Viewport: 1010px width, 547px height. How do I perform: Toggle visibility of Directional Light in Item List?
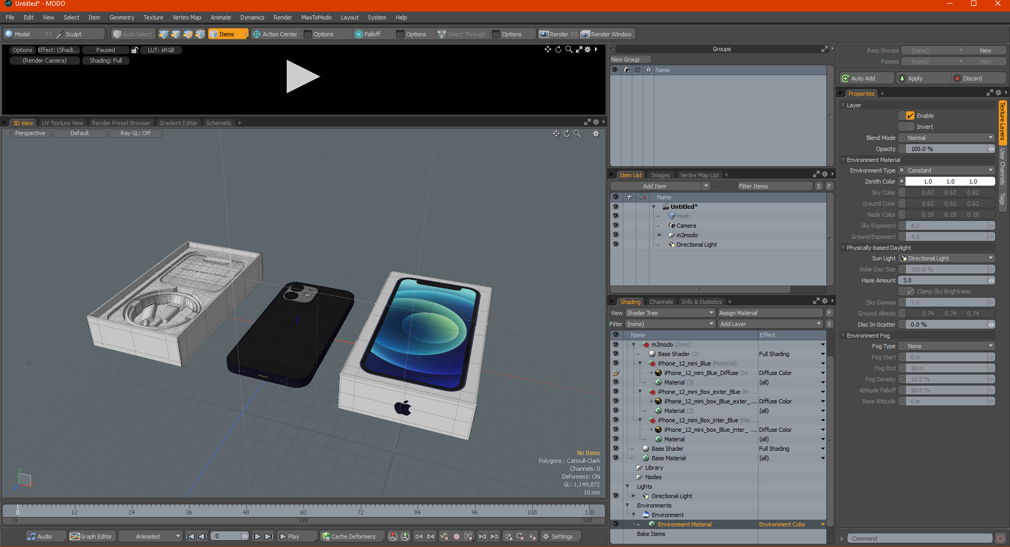615,245
